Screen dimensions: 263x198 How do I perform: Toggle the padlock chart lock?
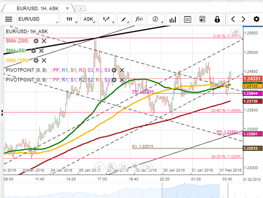(217, 19)
